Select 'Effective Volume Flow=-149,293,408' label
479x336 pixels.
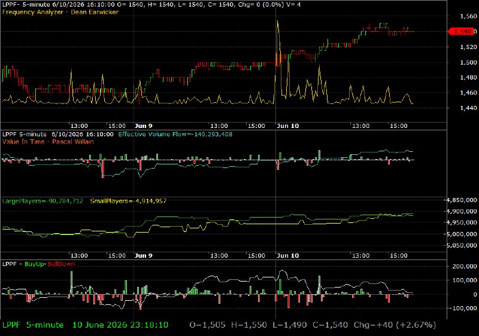coord(175,134)
